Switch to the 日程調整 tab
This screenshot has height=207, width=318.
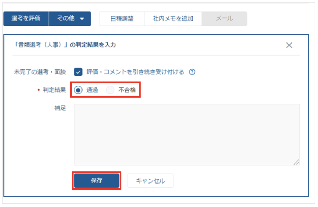tap(122, 19)
